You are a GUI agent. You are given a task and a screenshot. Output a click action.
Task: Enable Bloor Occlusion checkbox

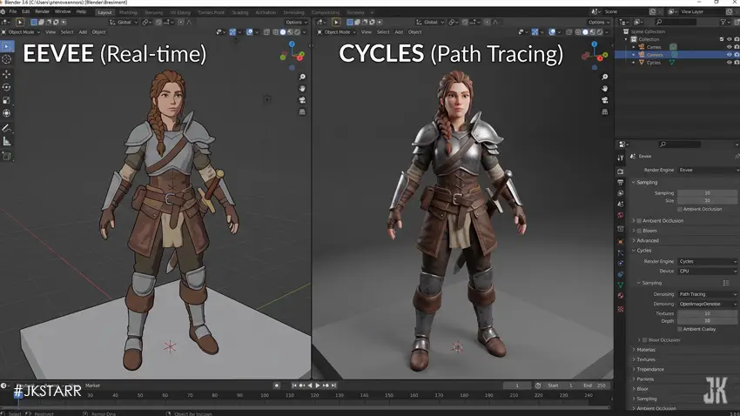point(644,340)
